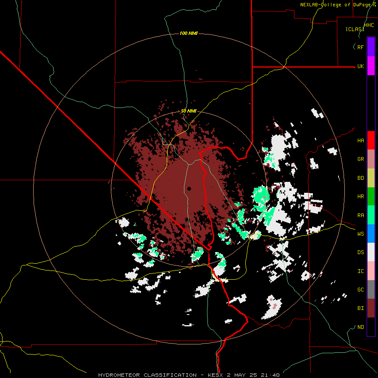
Task: Click the HHC product label
Action: (x=369, y=25)
